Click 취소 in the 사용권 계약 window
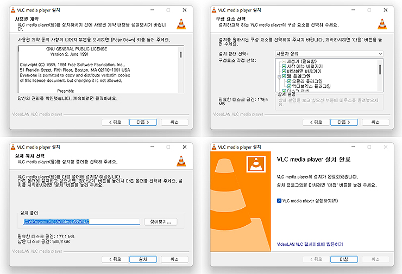402x274 pixels. click(174, 123)
